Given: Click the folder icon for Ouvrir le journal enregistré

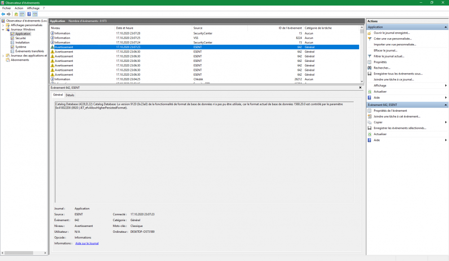Looking at the screenshot, I should click(x=370, y=33).
